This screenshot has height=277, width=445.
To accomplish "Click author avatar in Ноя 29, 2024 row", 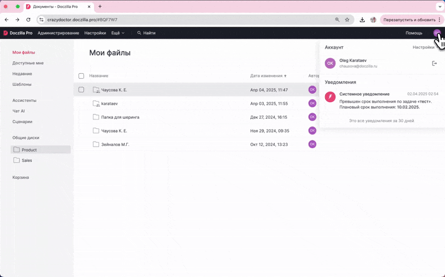I will click(x=312, y=130).
